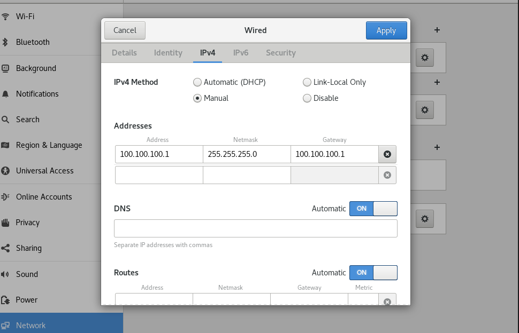Viewport: 519px width, 333px height.
Task: Delete the 100.100.100.1 address row
Action: [387, 154]
